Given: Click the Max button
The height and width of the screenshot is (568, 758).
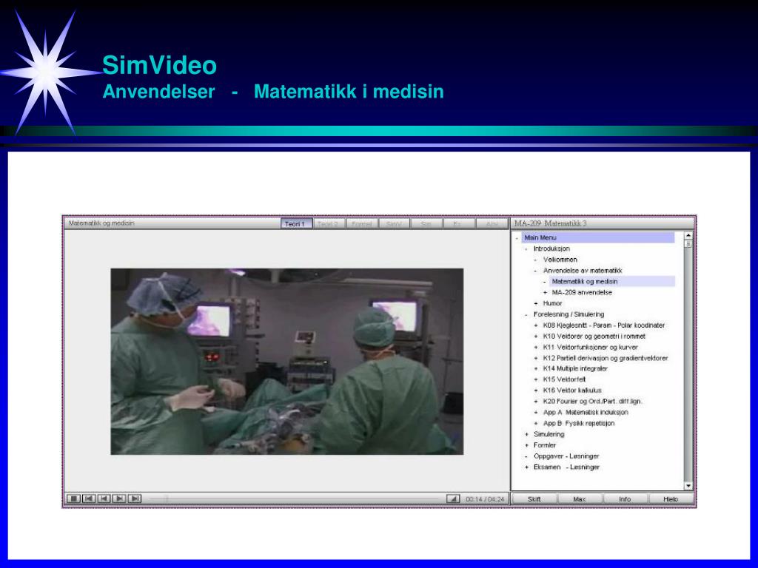Looking at the screenshot, I should click(x=580, y=499).
